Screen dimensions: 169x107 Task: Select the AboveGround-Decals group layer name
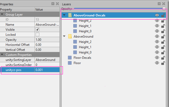pyautogui.click(x=89, y=15)
